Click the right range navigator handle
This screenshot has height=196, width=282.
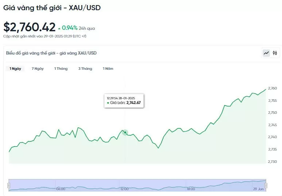tap(266, 185)
